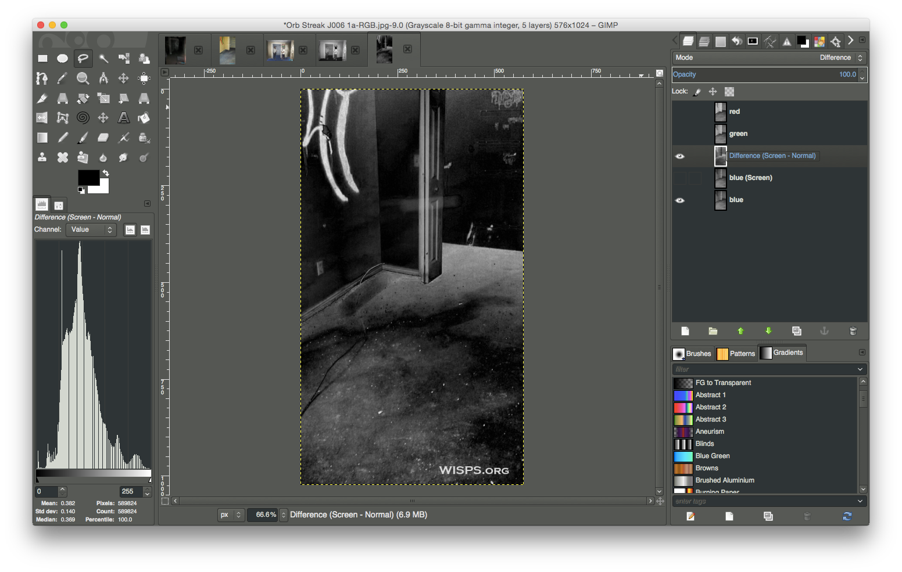Open the px units dropdown in status bar

pos(231,515)
